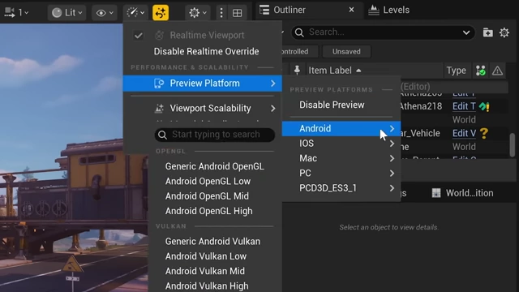This screenshot has height=292, width=519.
Task: Click the Outliner Search field
Action: tap(383, 32)
